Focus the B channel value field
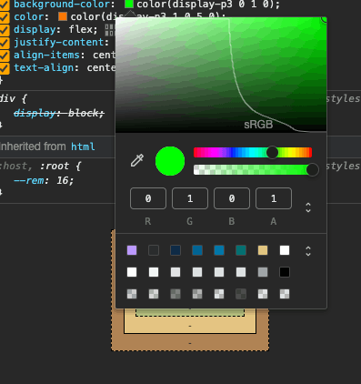The height and width of the screenshot is (384, 361). [x=232, y=198]
